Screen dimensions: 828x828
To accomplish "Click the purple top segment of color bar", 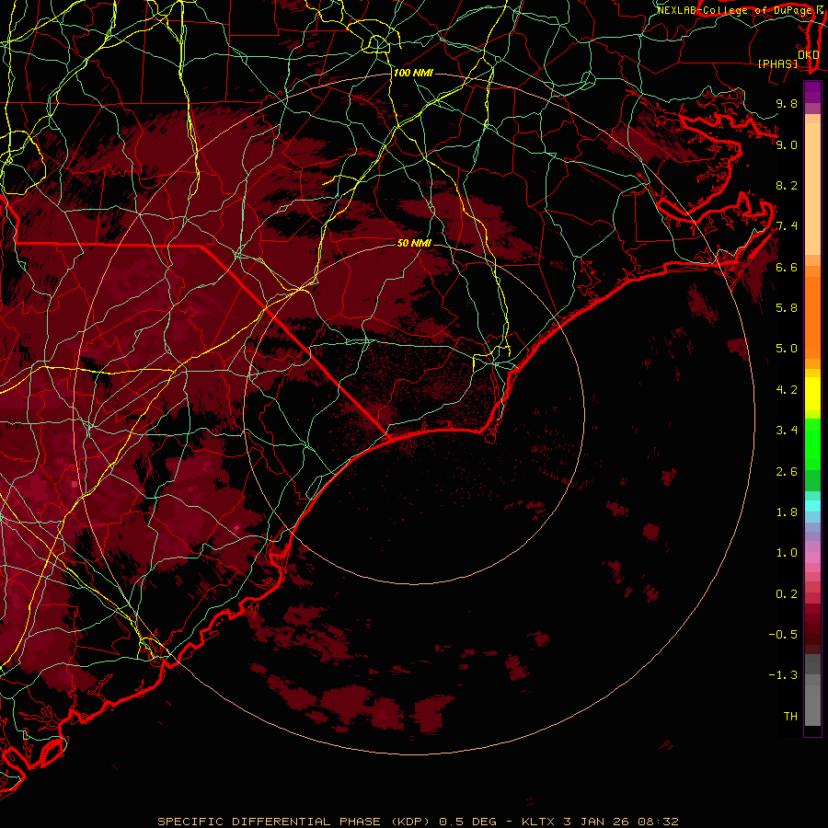I will coord(812,92).
